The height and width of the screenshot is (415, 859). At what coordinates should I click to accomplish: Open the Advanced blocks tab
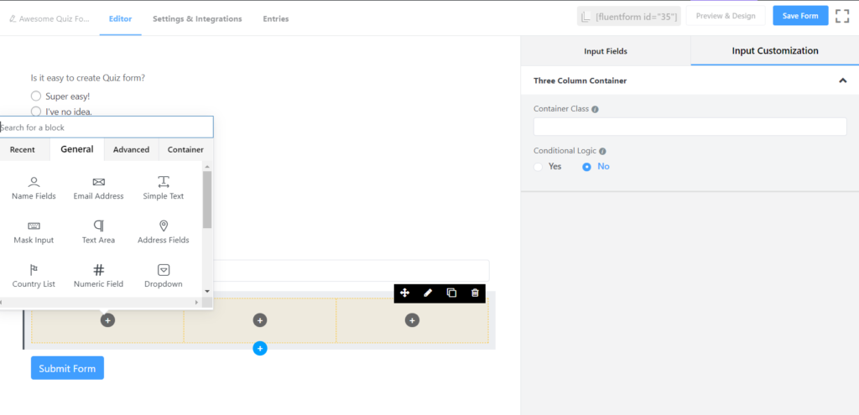[x=132, y=149]
